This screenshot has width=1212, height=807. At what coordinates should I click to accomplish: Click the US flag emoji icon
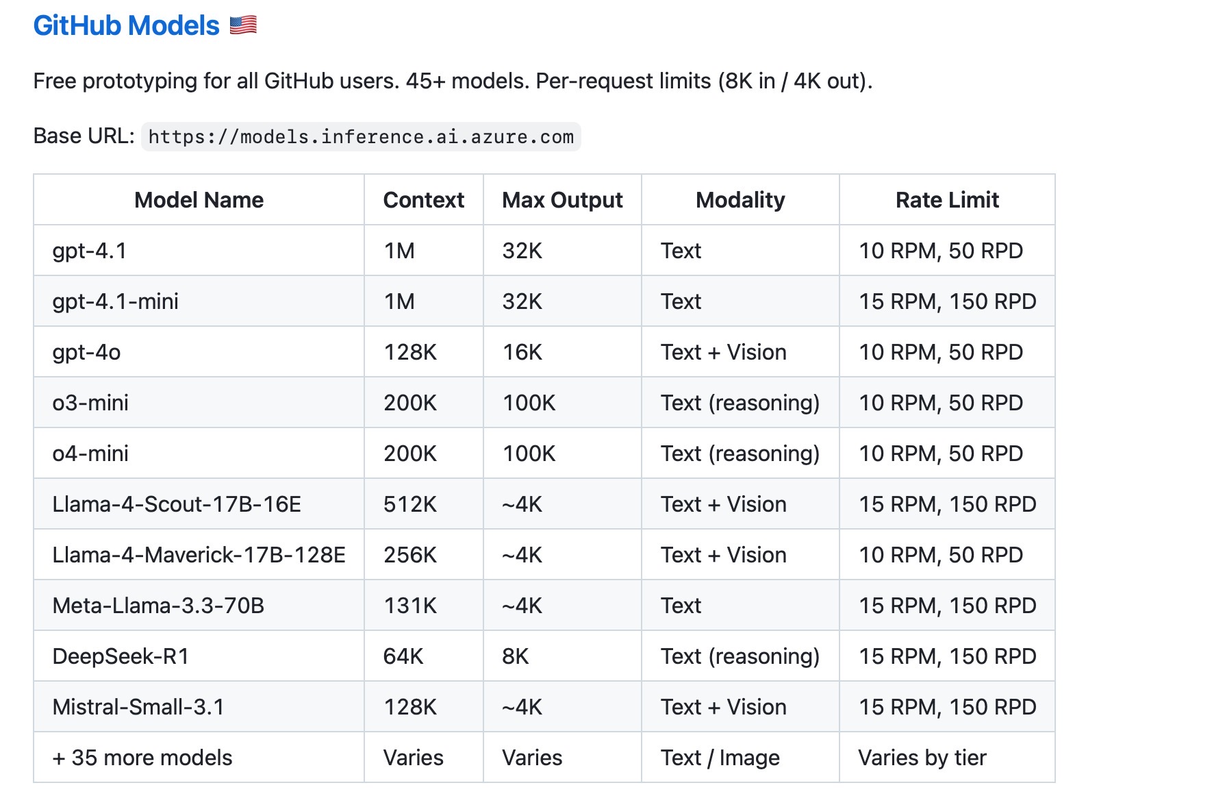243,26
